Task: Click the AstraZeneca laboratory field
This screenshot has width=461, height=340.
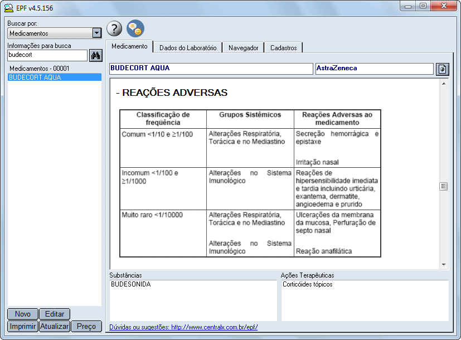Action: [374, 69]
